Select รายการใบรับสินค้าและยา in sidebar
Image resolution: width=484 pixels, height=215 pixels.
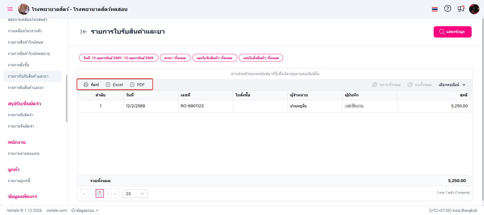[x=33, y=77]
